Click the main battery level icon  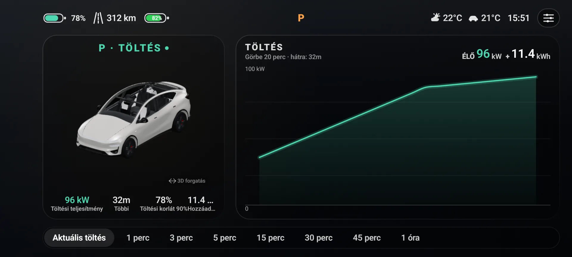(x=55, y=18)
